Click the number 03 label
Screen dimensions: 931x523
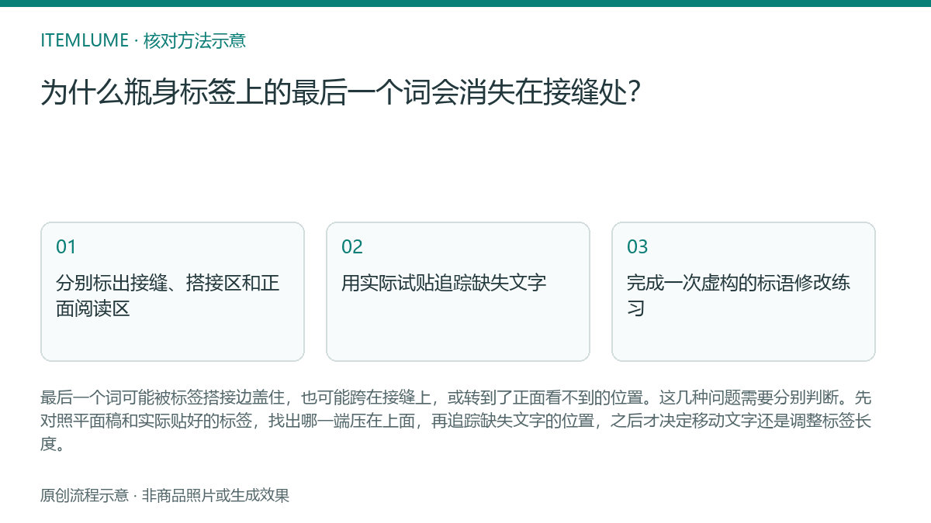638,247
